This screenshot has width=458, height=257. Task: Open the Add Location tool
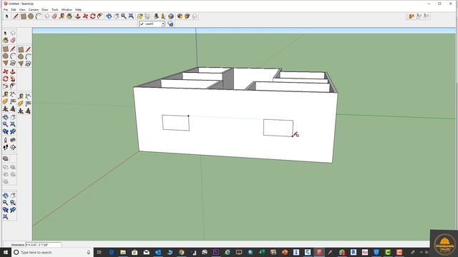[140, 16]
